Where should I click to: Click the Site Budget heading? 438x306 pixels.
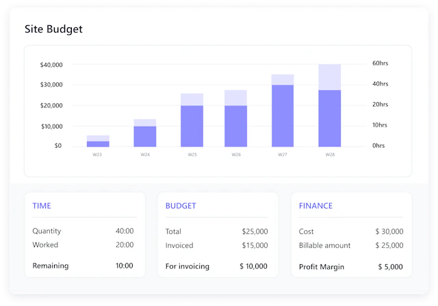(53, 29)
